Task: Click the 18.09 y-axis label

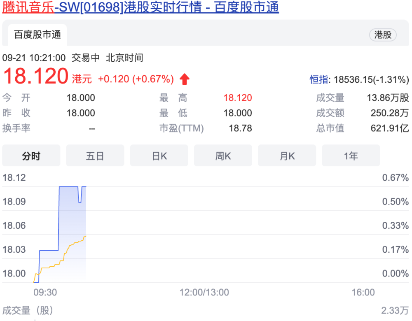Action: point(14,202)
